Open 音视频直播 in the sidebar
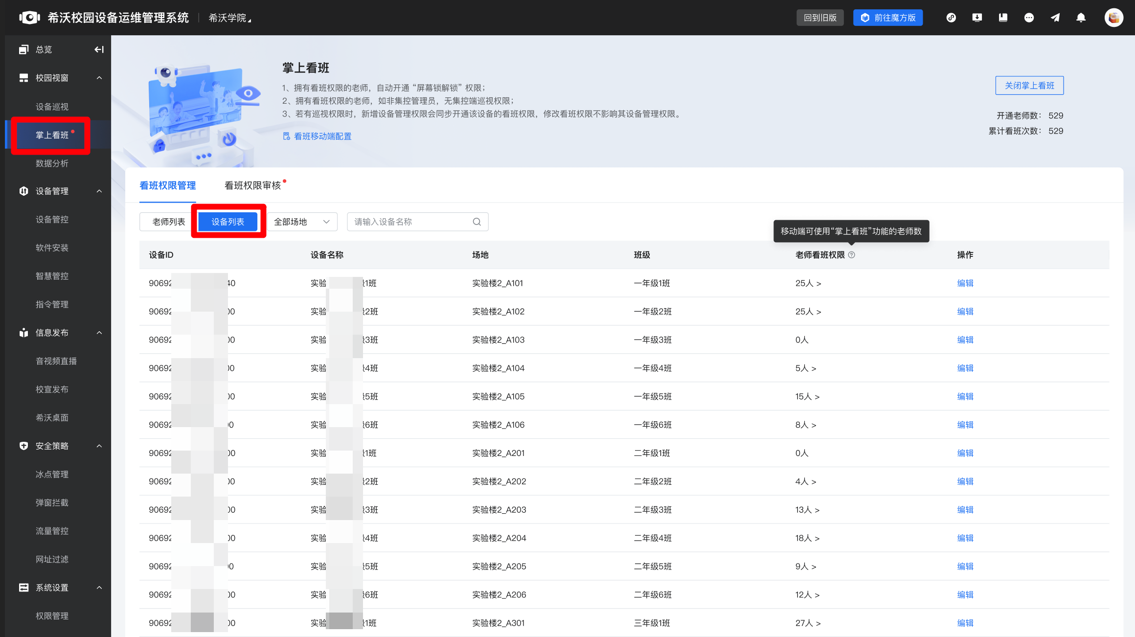This screenshot has width=1135, height=637. point(56,361)
